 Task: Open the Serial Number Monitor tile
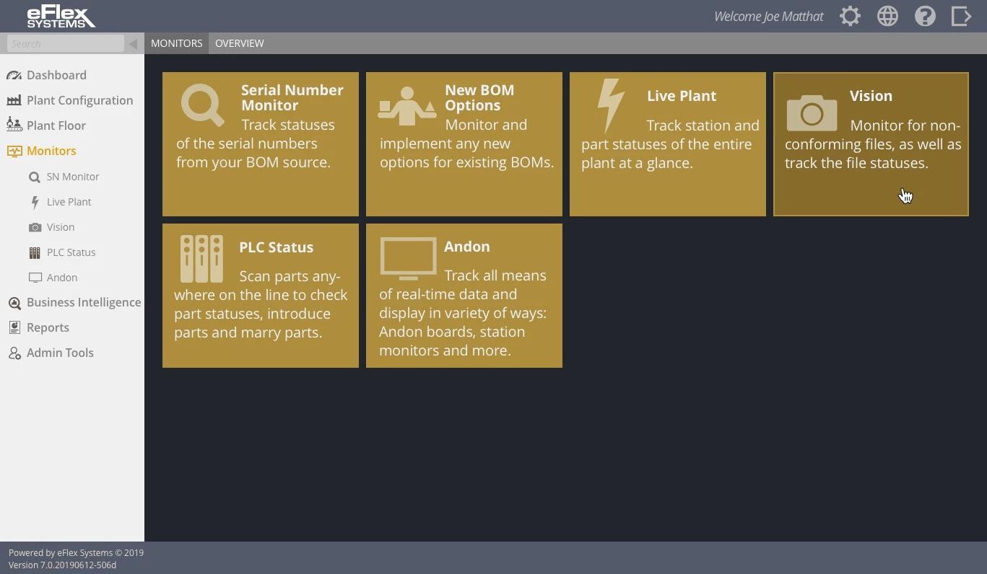(260, 143)
